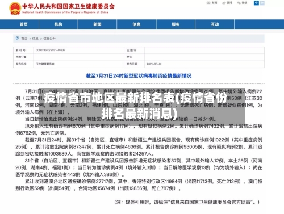Click the 主题分类 label cell
The image size is (284, 214).
pos(24,57)
